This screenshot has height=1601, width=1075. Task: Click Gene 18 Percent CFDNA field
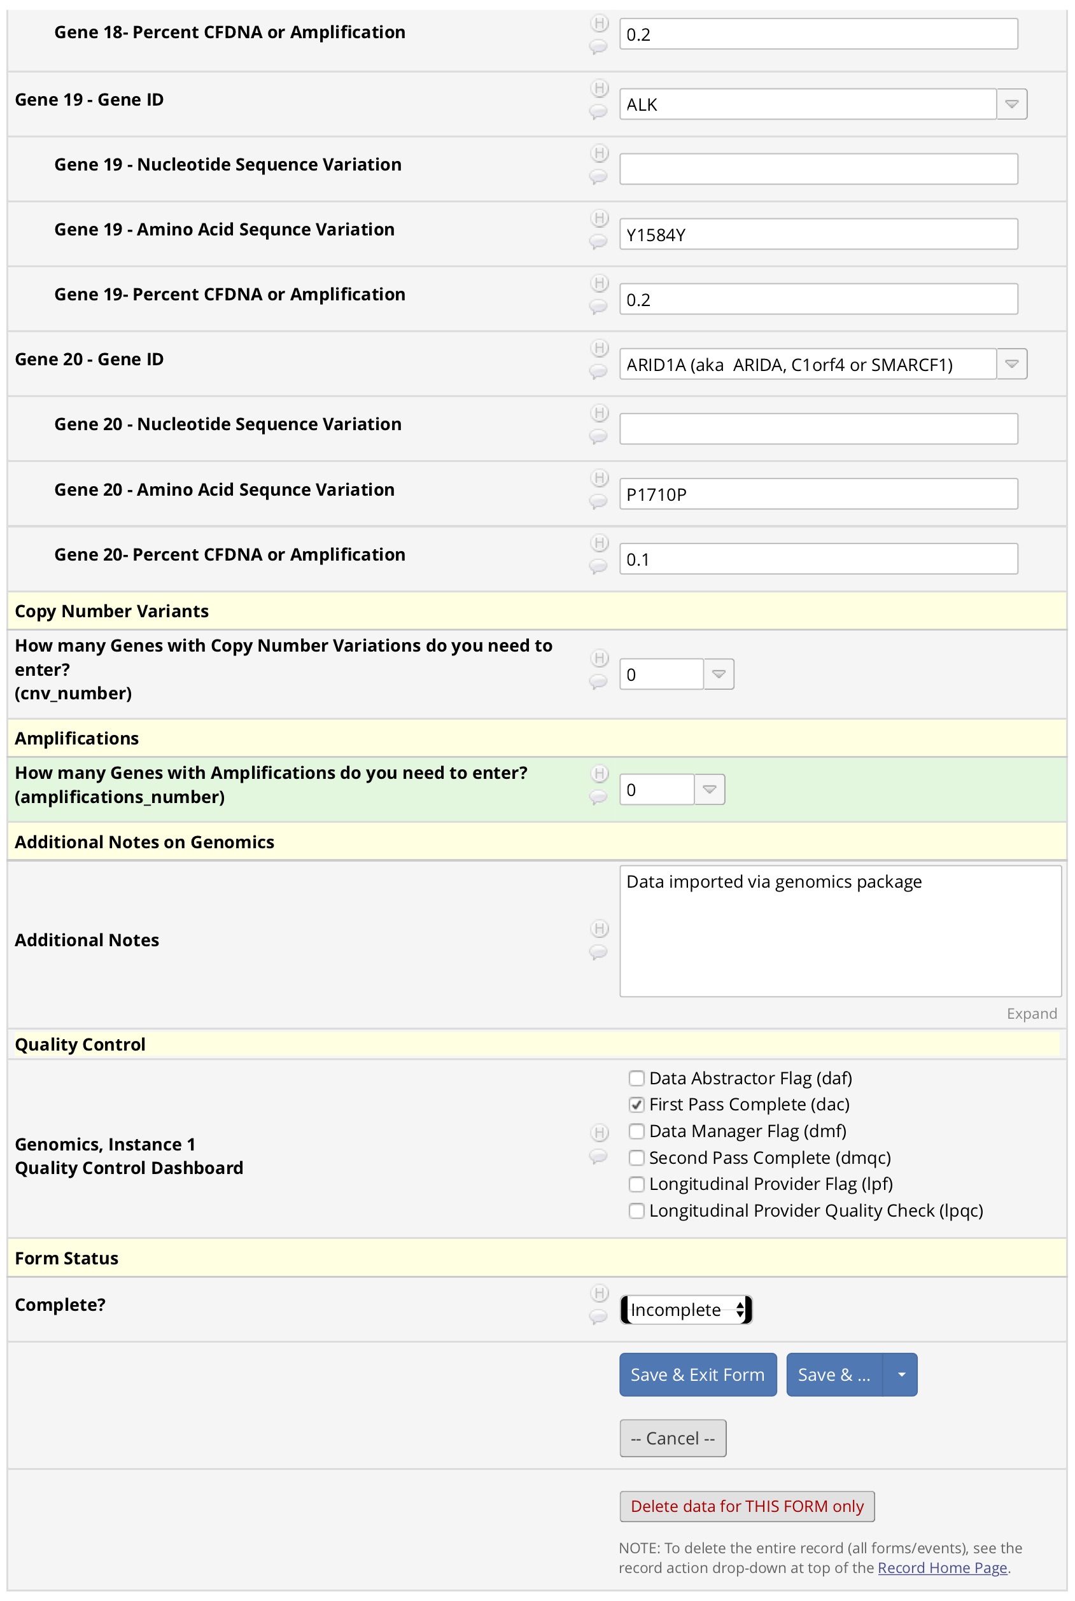(x=819, y=34)
